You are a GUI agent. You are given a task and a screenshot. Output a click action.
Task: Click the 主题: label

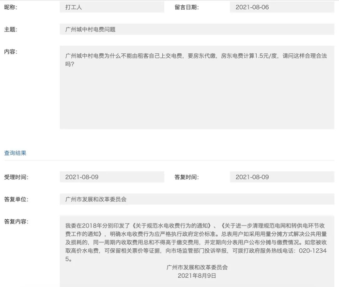coord(11,29)
